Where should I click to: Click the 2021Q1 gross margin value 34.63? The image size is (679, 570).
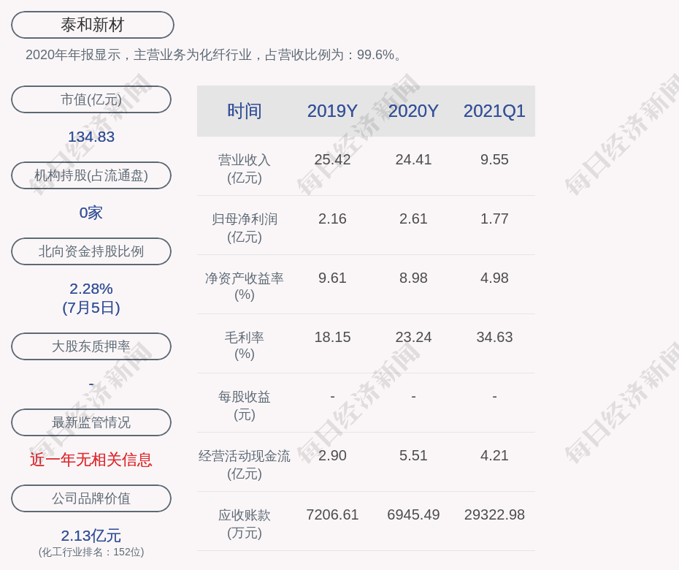click(494, 337)
